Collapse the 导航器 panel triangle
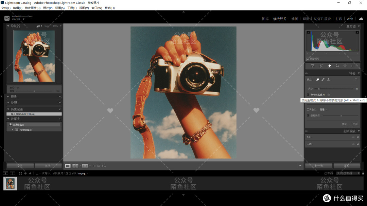The image size is (367, 206). (8, 26)
